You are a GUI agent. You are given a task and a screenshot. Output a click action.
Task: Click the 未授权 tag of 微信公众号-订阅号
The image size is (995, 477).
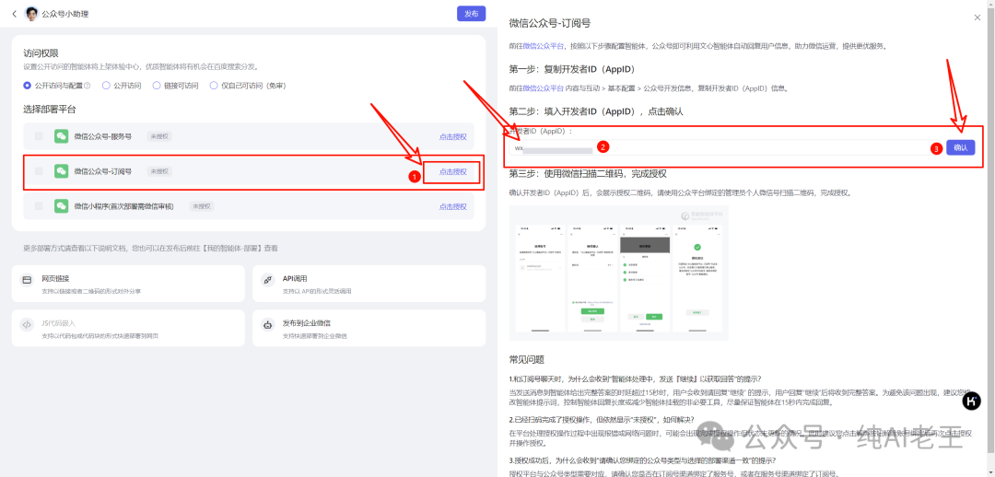click(x=159, y=171)
